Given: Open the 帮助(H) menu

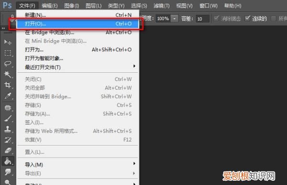Looking at the screenshot, I should (x=232, y=6).
